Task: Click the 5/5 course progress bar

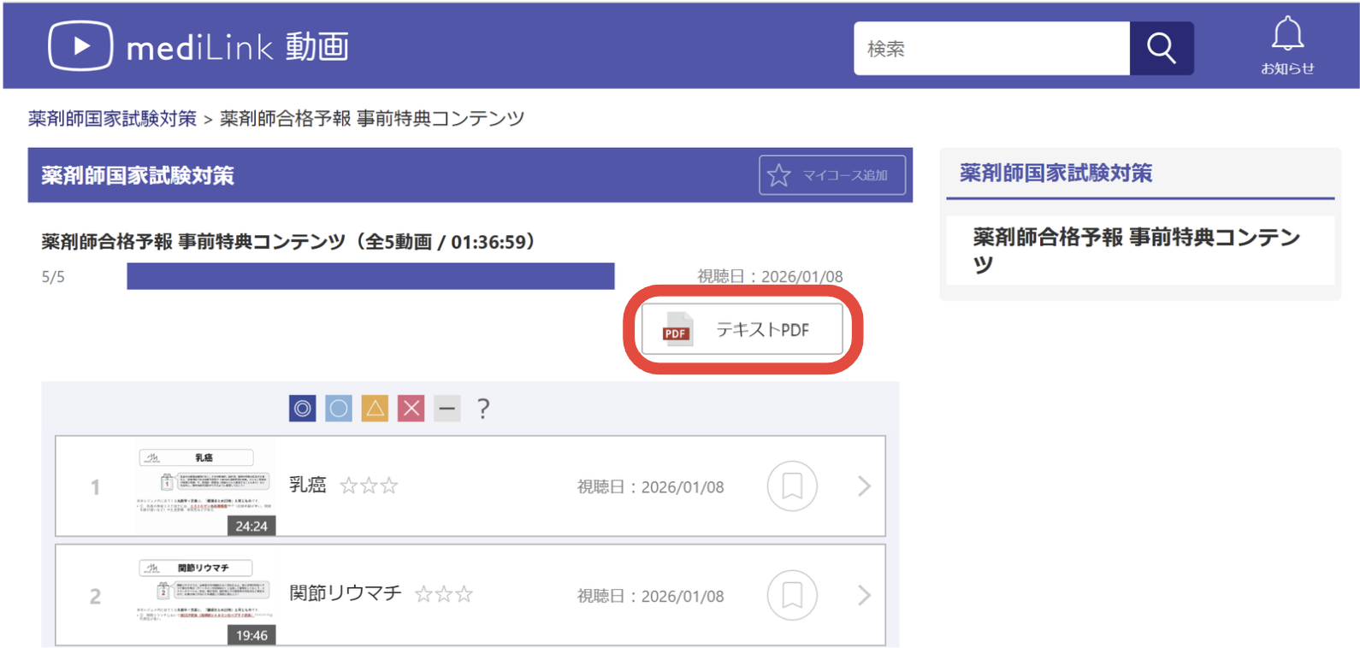Action: click(370, 276)
